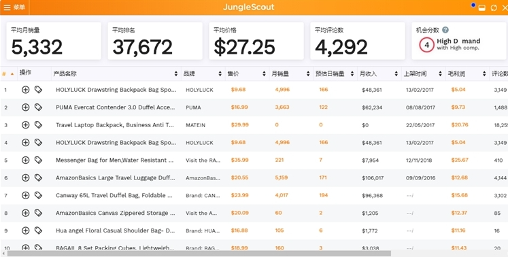Viewport: 508px width, 257px height.
Task: Click the opportunity score circle showing 4
Action: pyautogui.click(x=426, y=45)
